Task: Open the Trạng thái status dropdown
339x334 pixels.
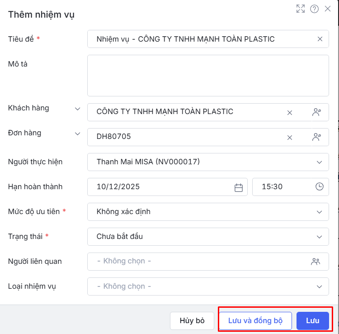Action: pos(320,236)
